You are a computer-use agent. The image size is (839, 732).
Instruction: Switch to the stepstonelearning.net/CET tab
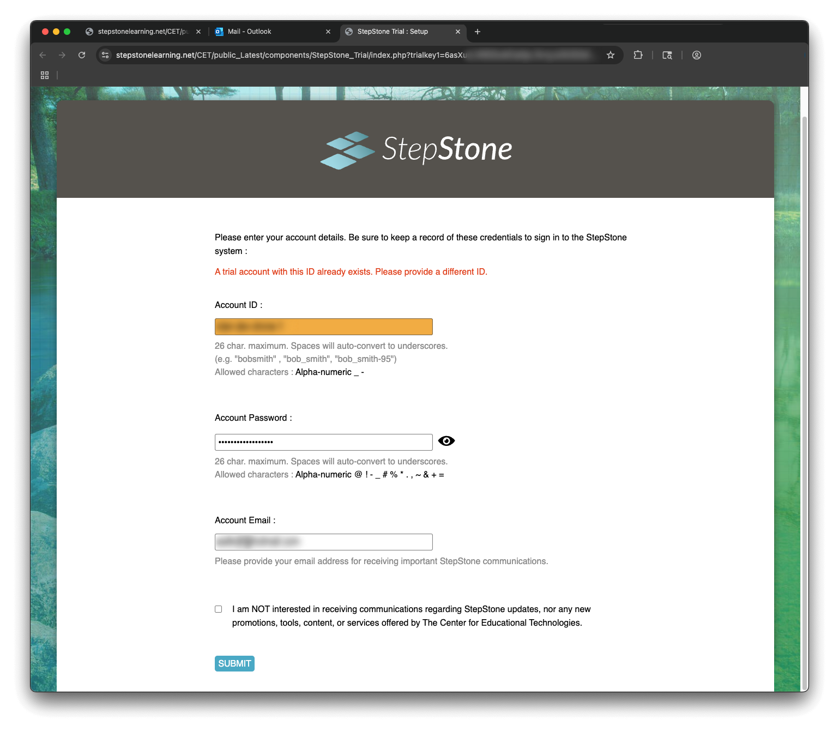(x=143, y=32)
